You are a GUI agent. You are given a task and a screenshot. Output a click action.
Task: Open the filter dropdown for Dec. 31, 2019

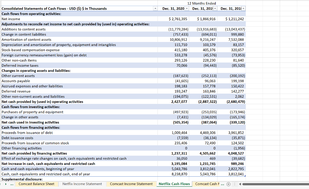tap(215, 8)
